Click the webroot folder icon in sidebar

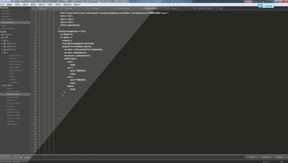3,34
